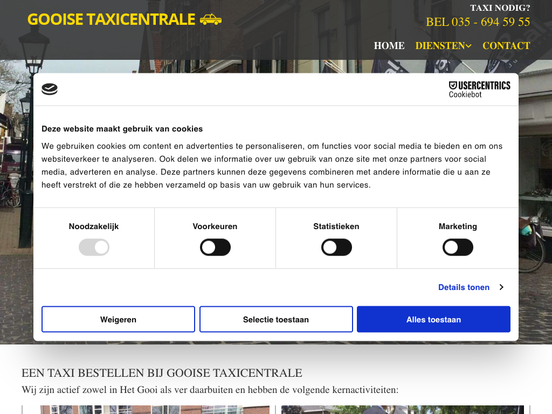Click the Gooise Taxicentrale site logo
This screenshot has width=552, height=414.
tap(111, 19)
